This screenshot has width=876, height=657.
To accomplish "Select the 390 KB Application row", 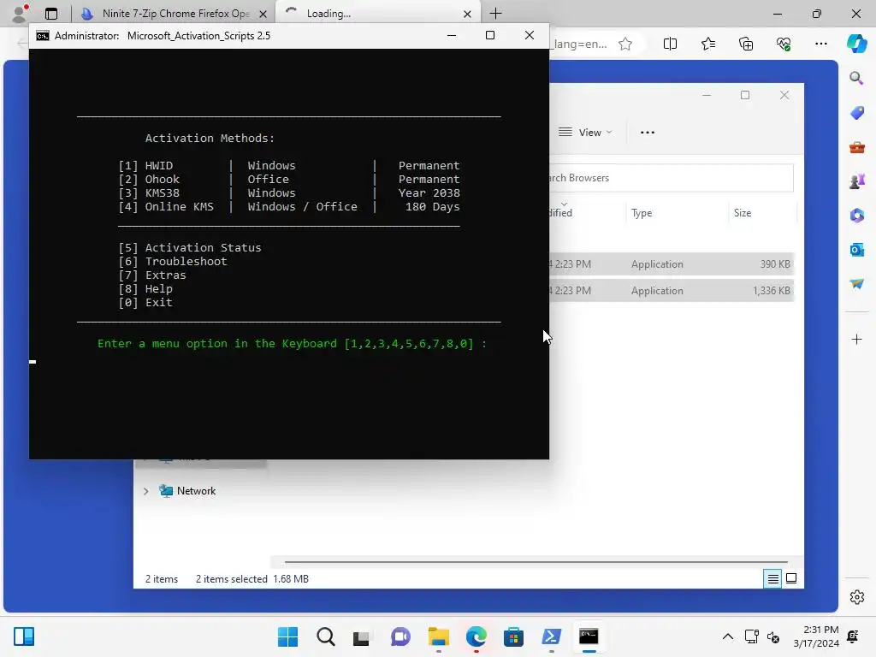I will (671, 264).
